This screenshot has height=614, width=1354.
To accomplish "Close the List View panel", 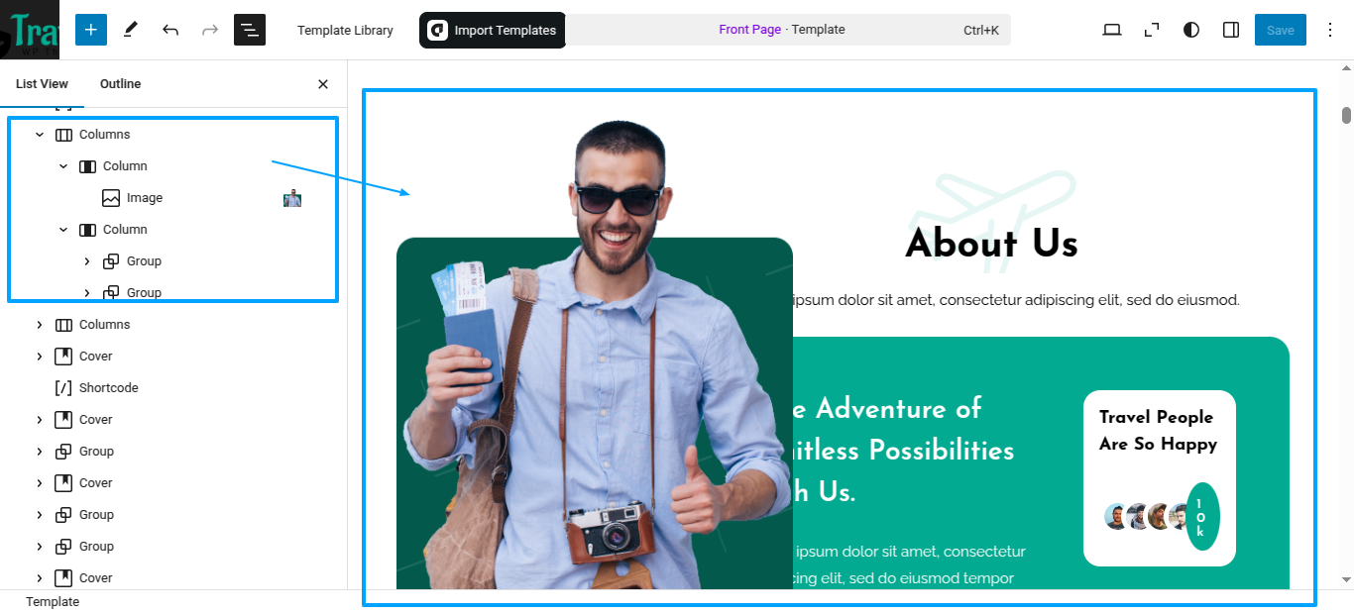I will pyautogui.click(x=323, y=84).
